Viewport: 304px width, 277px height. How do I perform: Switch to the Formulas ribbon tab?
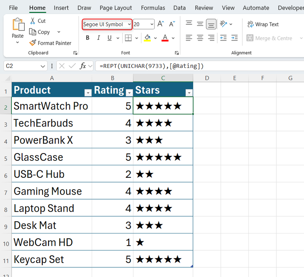153,7
